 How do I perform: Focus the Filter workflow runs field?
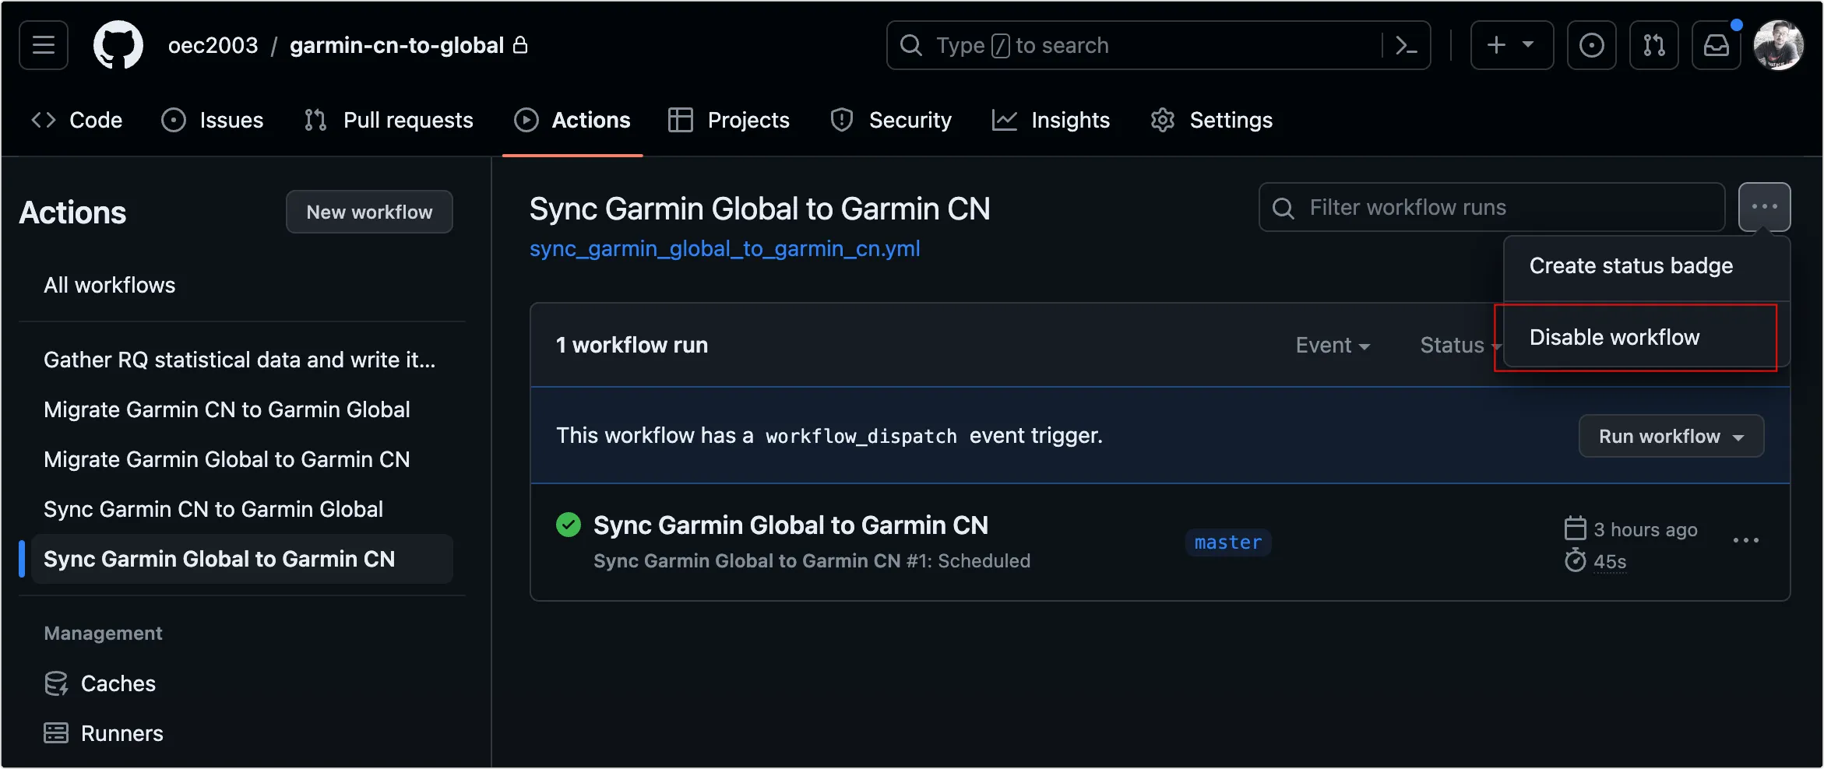(x=1491, y=207)
